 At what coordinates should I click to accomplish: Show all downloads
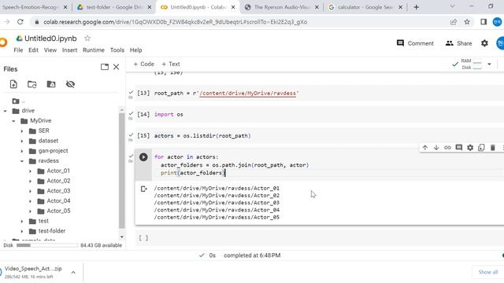487,272
